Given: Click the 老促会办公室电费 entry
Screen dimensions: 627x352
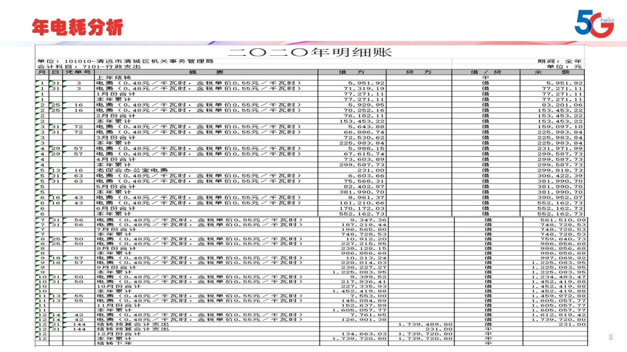Looking at the screenshot, I should [x=132, y=170].
